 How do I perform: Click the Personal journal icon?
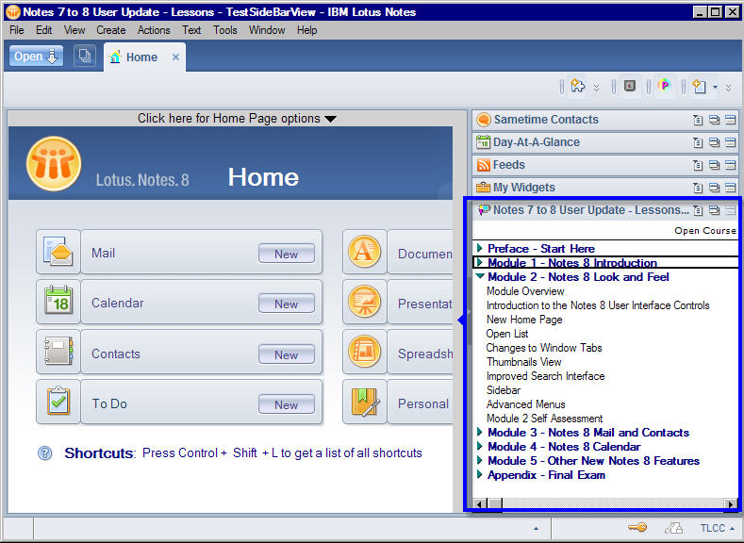364,402
